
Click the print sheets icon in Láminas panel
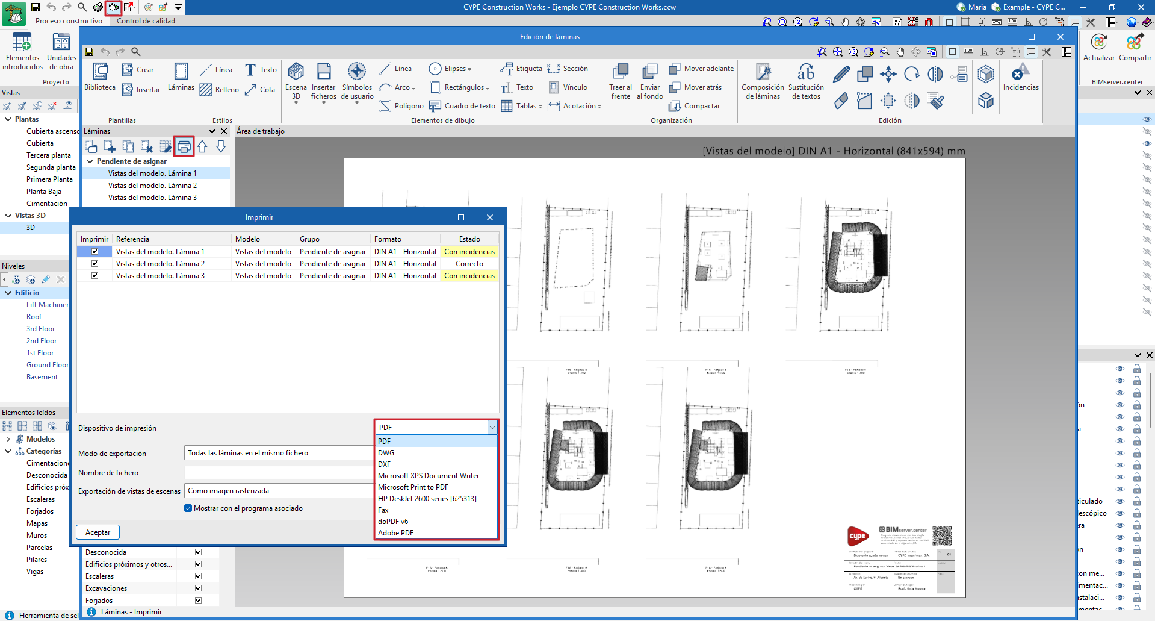click(x=184, y=146)
